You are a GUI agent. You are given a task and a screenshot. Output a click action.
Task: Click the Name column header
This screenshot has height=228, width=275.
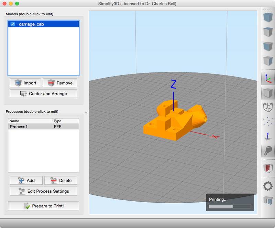(x=30, y=121)
